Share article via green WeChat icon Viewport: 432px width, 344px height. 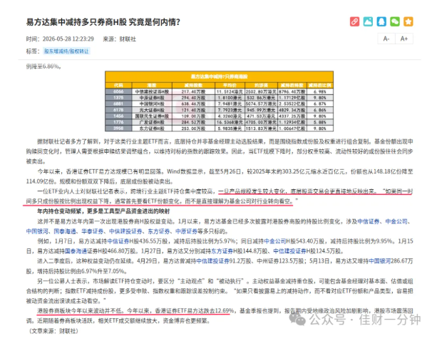395,21
